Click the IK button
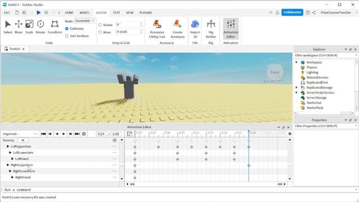The image size is (359, 202). (23, 140)
